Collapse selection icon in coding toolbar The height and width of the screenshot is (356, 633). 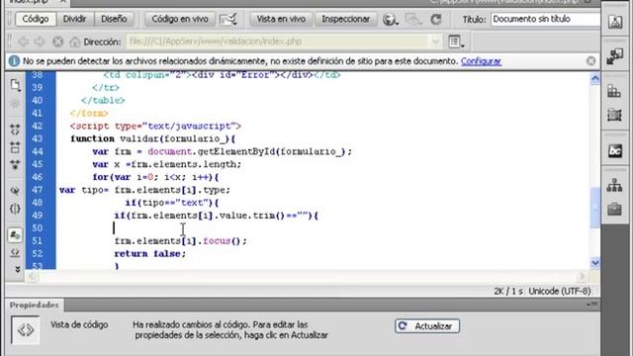(x=15, y=147)
